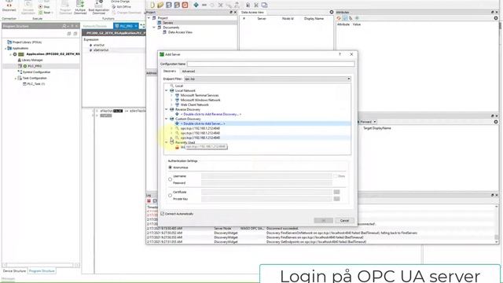The image size is (503, 283).
Task: Click the collapse all icon below the Program Structure header
Action: [75, 33]
